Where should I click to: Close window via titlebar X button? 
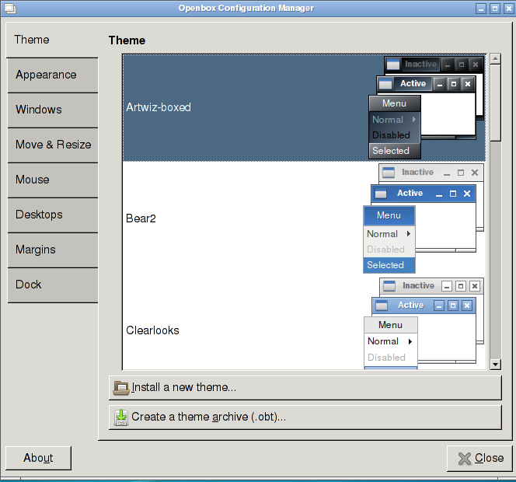pos(508,9)
